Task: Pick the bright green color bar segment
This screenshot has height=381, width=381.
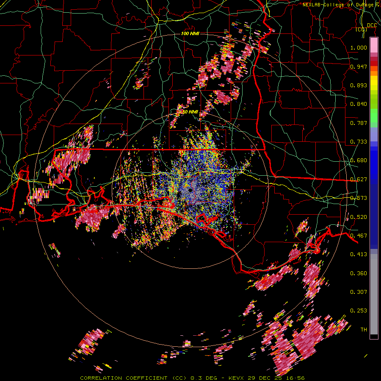Action: (374, 115)
